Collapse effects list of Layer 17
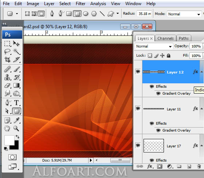Viewport: 204px width, 178px height. coord(201,145)
